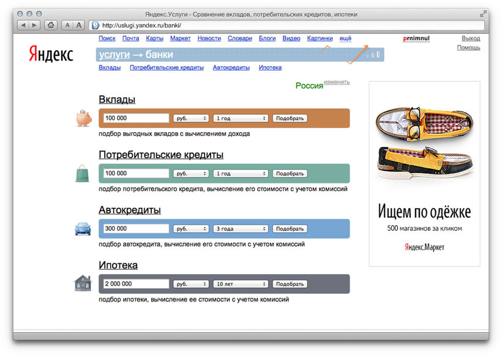Click the изменить link next to Россия
502x356 pixels.
tap(336, 83)
